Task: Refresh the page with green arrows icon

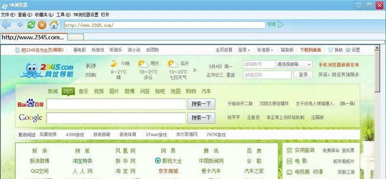Action: coord(31,24)
